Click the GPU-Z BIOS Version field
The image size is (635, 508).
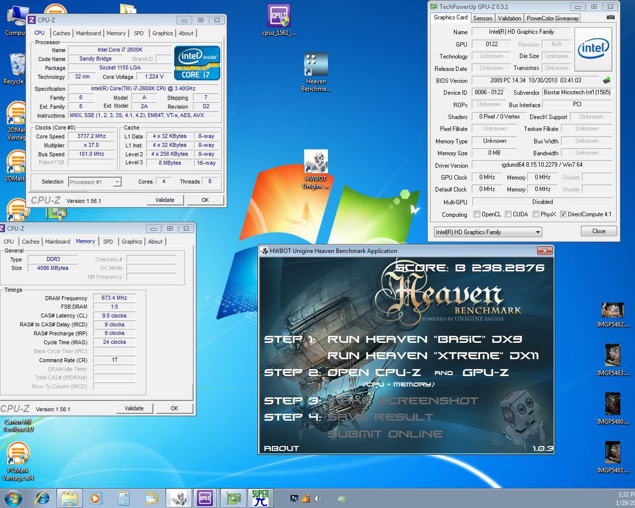tap(535, 80)
